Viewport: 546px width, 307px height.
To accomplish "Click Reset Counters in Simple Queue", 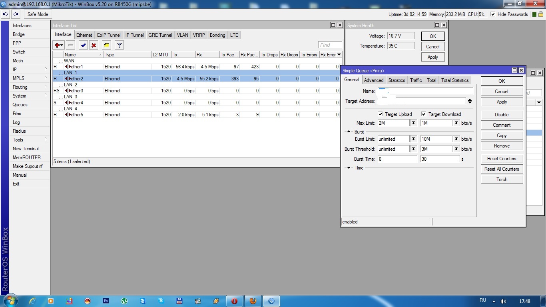I will point(502,159).
